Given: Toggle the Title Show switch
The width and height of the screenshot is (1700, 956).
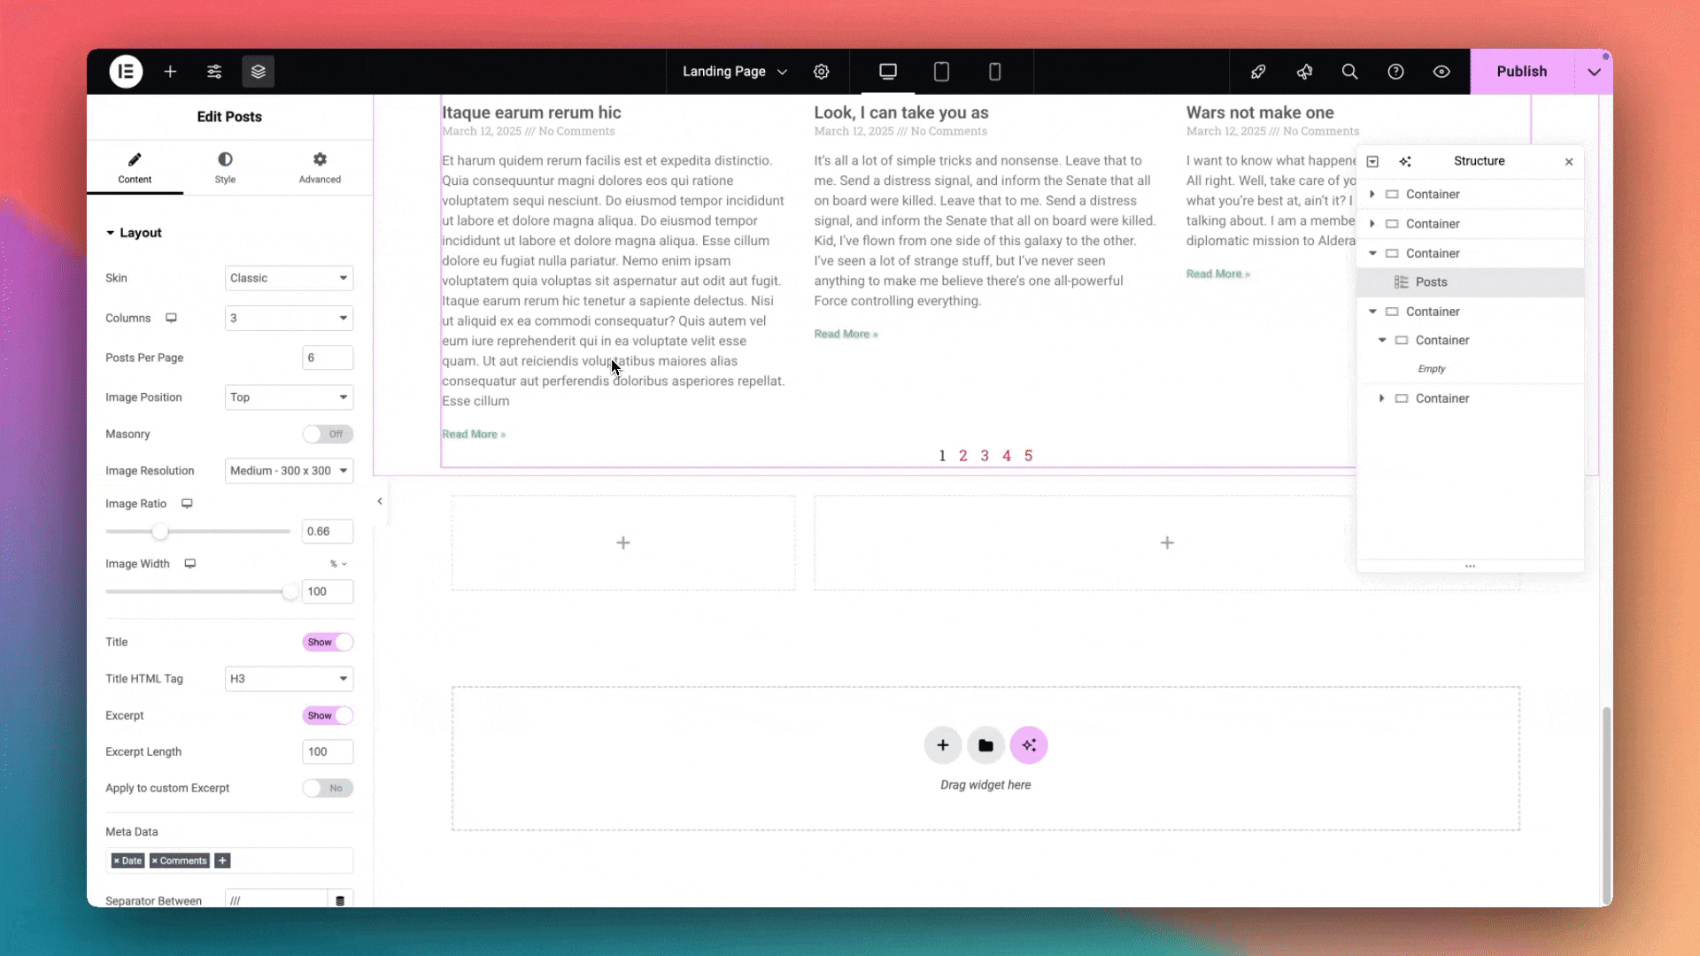Looking at the screenshot, I should [x=328, y=642].
